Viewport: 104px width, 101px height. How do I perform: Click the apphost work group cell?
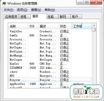78,84
